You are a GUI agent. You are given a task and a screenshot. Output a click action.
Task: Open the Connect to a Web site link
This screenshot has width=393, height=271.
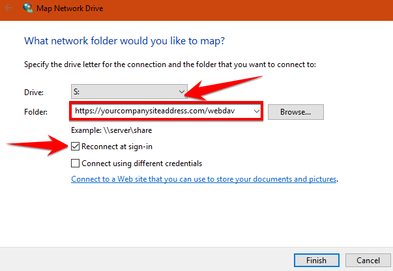coord(204,178)
